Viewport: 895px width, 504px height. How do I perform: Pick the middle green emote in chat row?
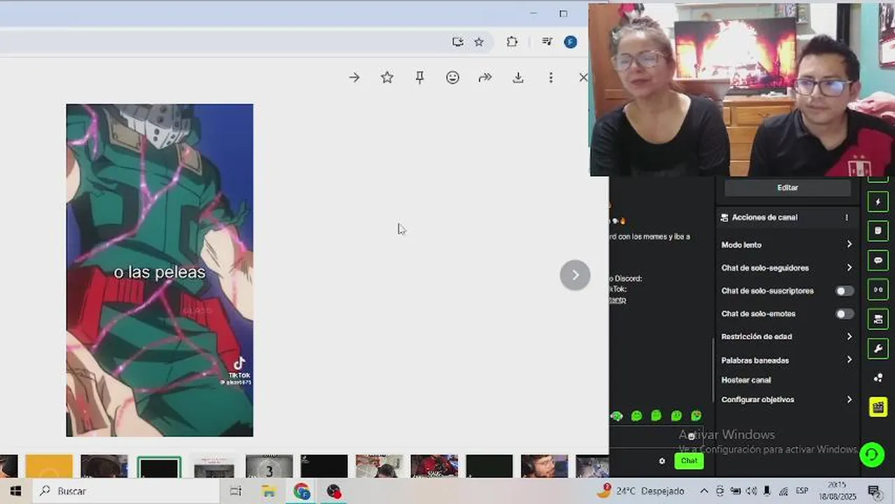656,416
